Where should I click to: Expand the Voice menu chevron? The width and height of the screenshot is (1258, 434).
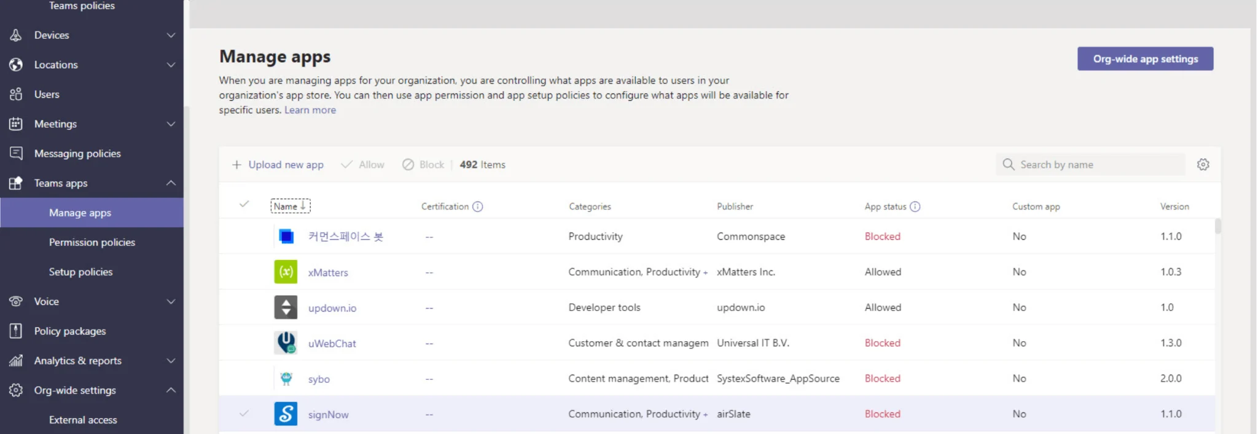[171, 301]
